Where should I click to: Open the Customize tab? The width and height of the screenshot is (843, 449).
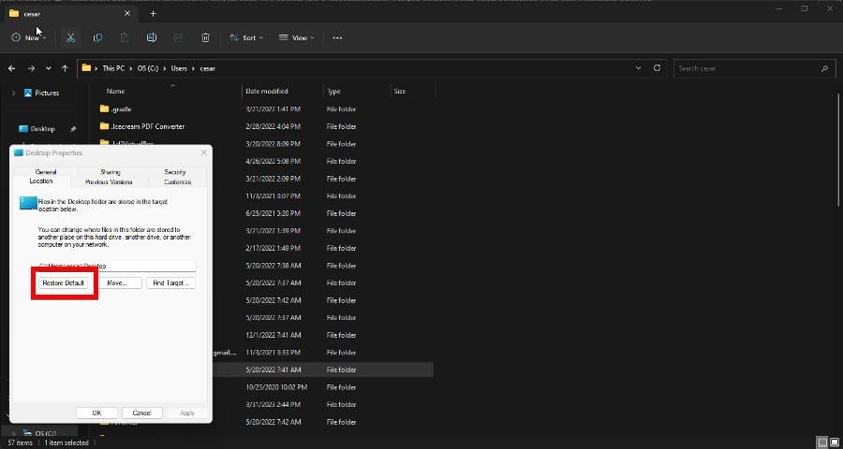(177, 182)
